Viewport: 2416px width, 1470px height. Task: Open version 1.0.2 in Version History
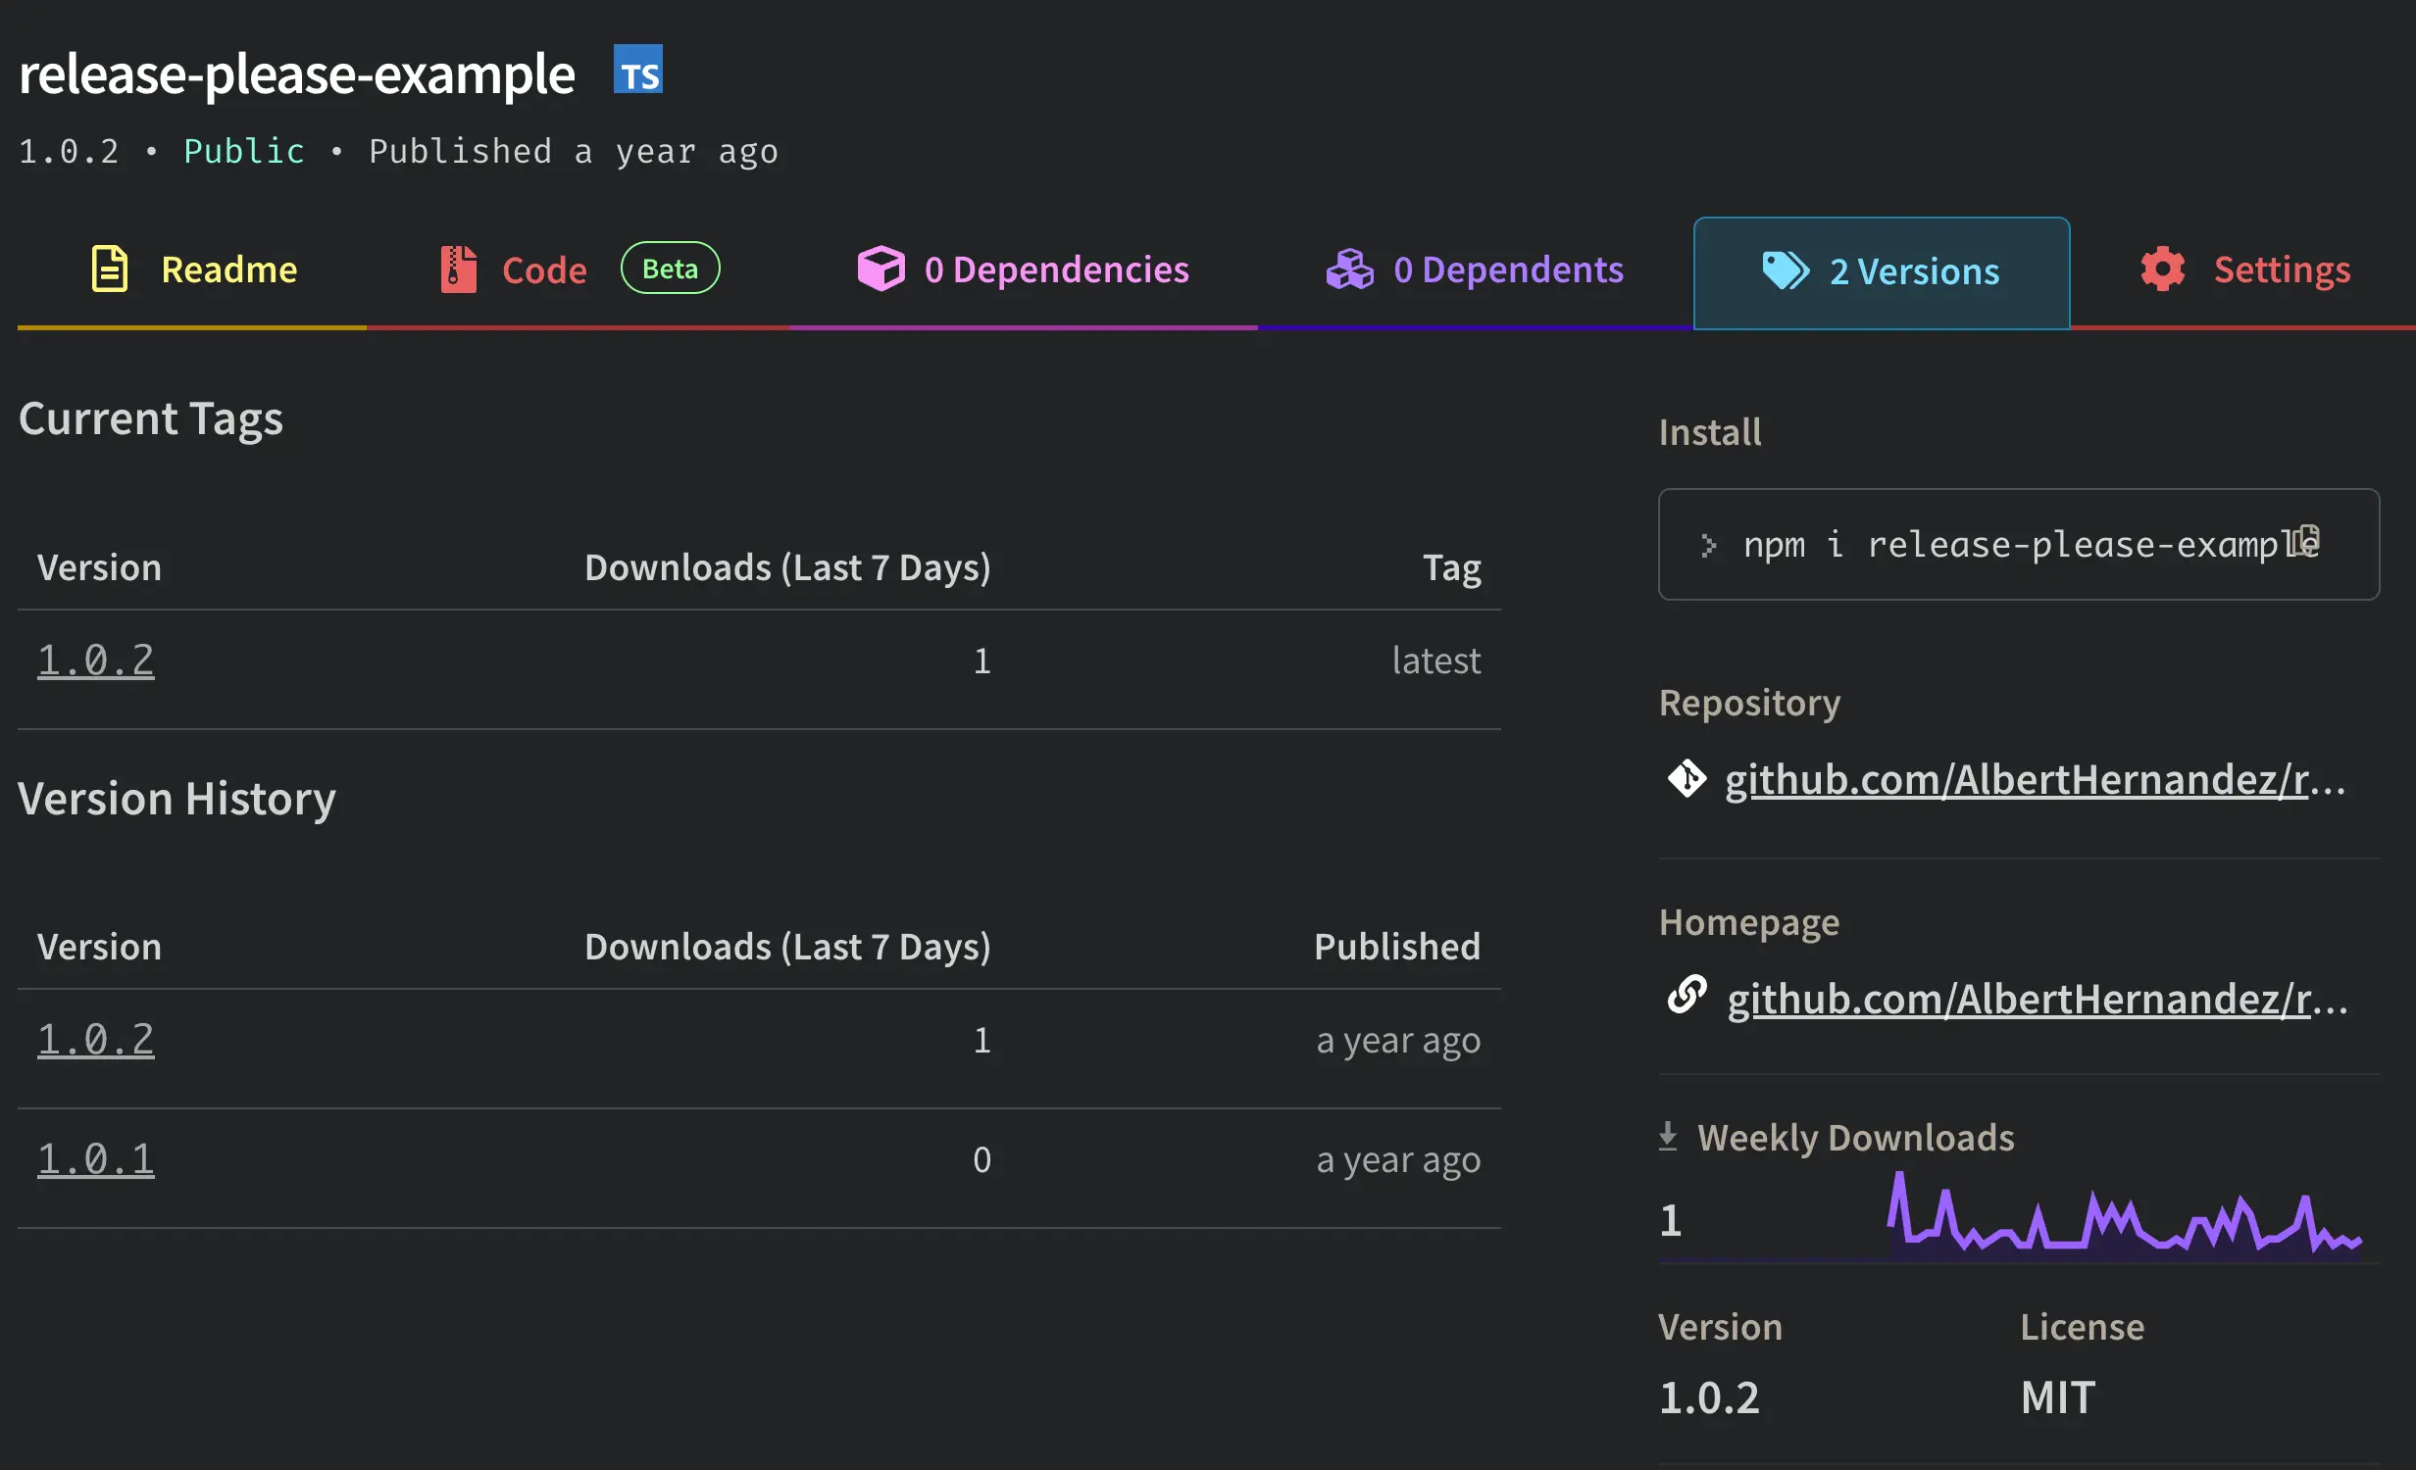[95, 1040]
